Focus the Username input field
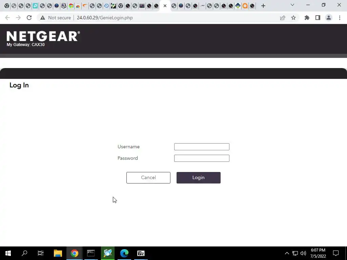This screenshot has width=347, height=260. (202, 147)
